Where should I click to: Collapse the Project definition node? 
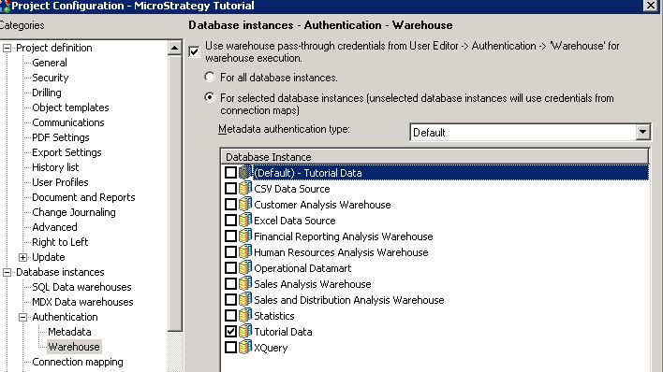[x=7, y=49]
